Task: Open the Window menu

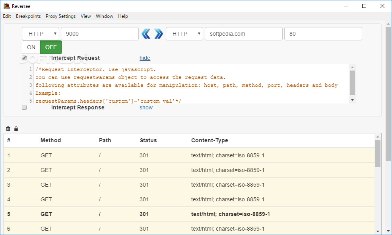Action: click(105, 16)
